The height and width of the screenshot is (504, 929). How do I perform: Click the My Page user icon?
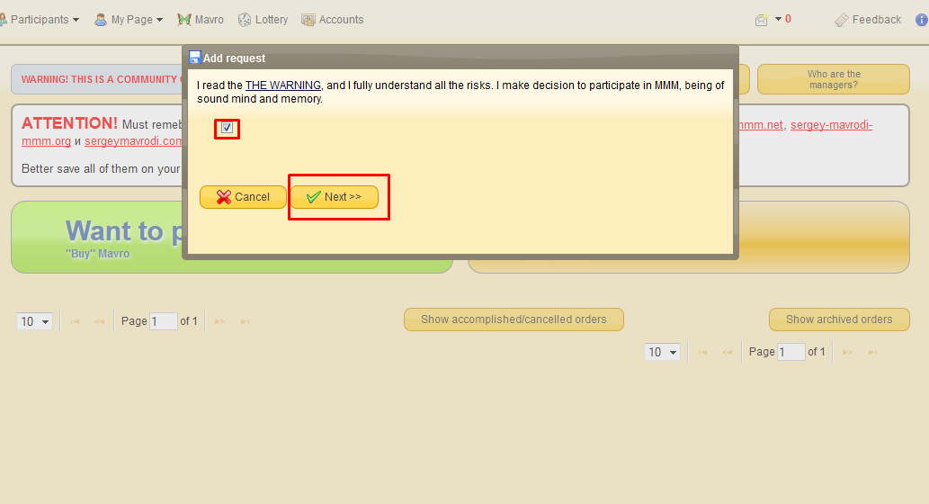[x=101, y=20]
